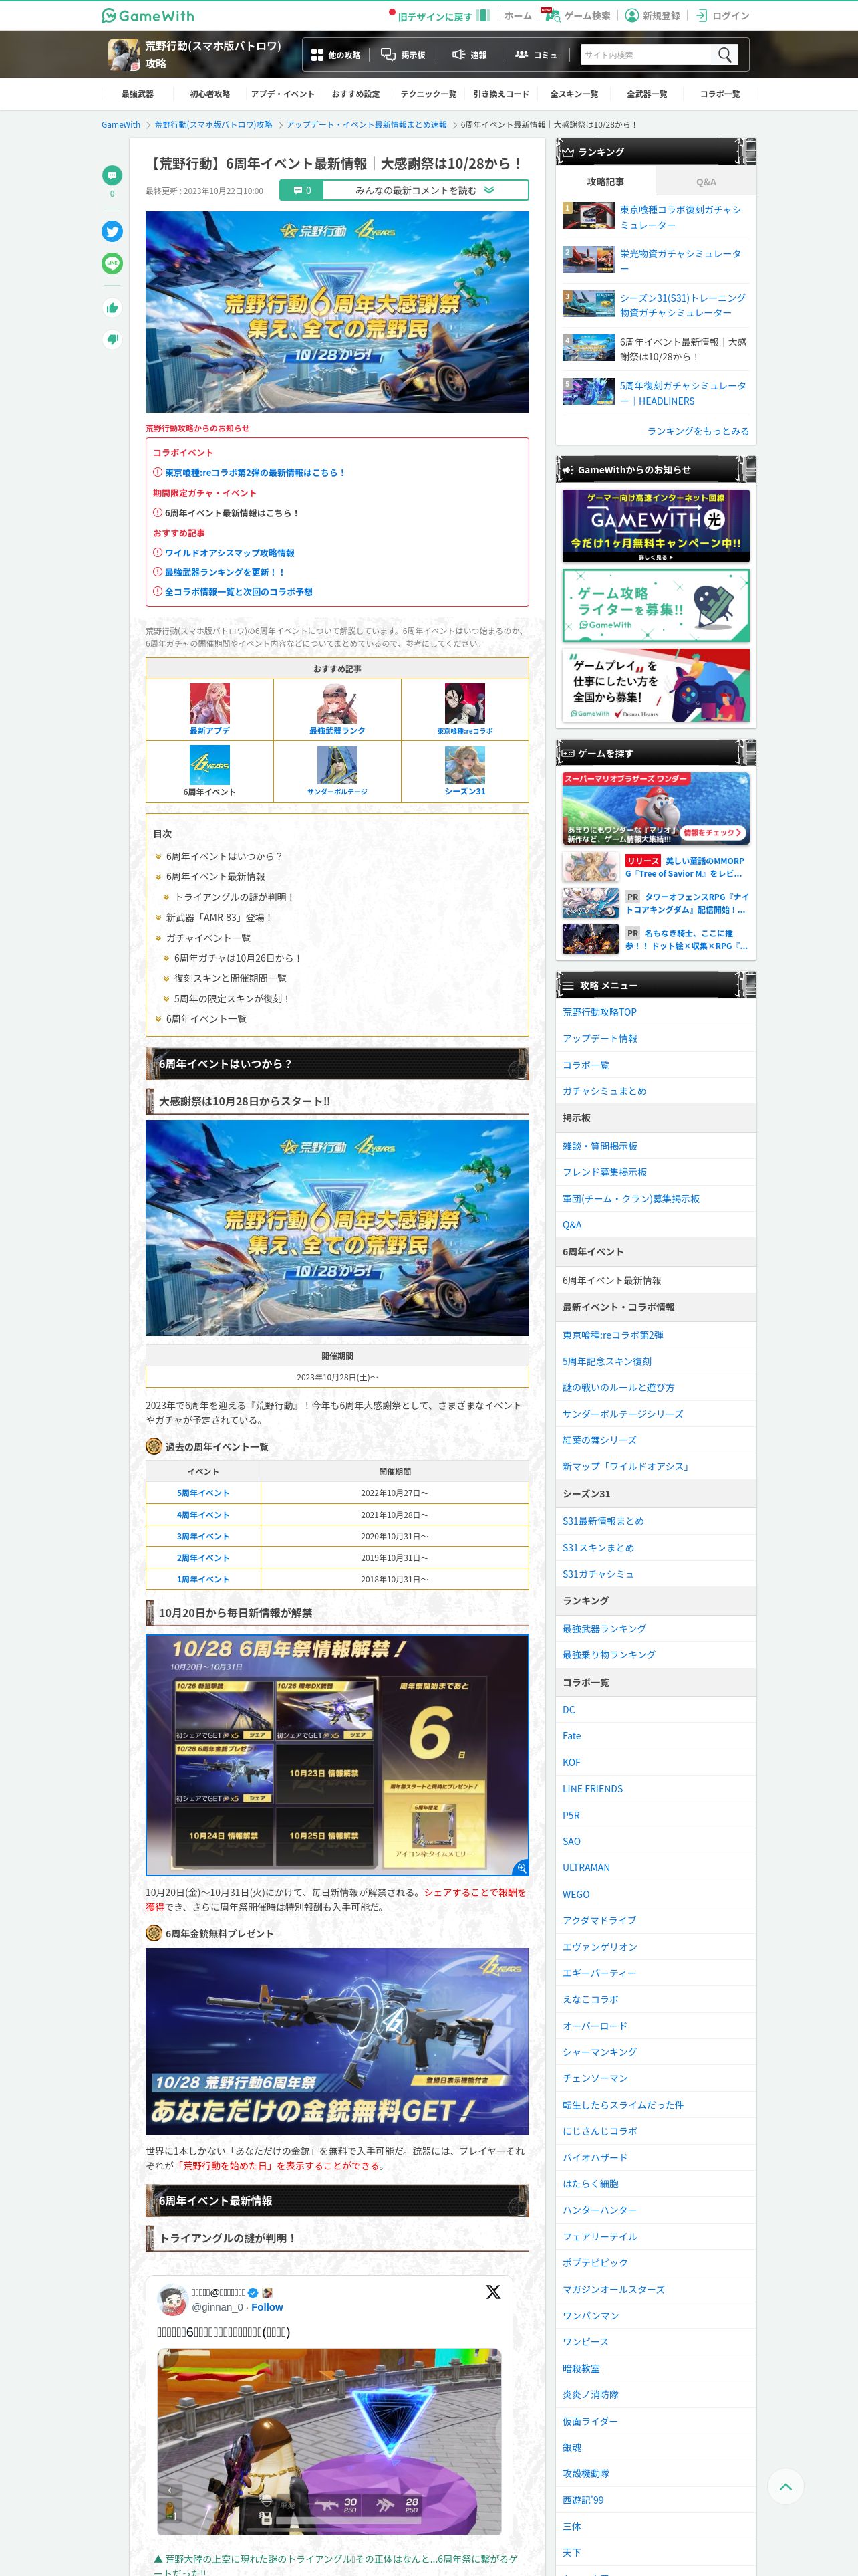This screenshot has width=858, height=2576.
Task: Enlarge the 10/28 情報解禁 image via zoom icon
Action: [521, 1868]
